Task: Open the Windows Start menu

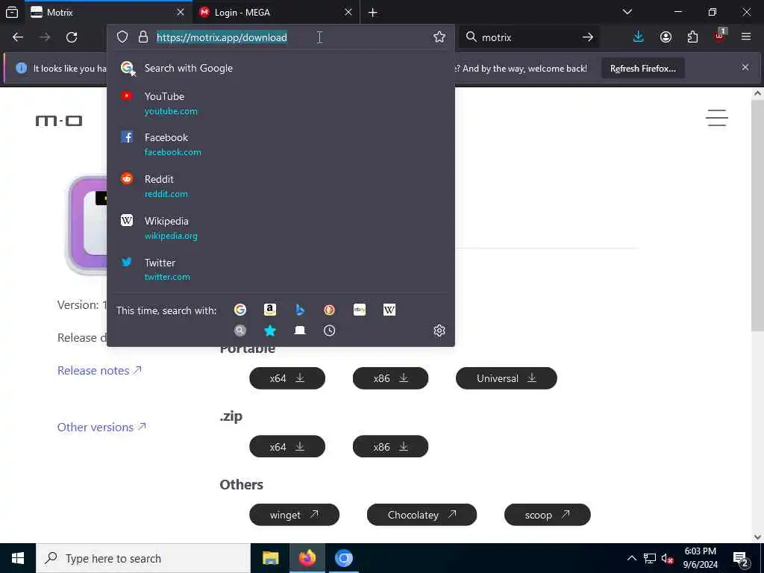Action: (x=18, y=558)
